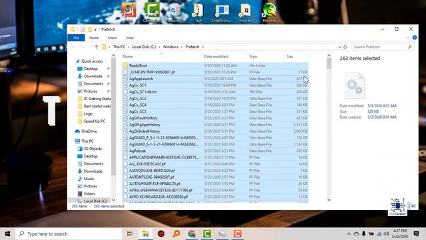Show hidden system tray icons chevron
This screenshot has width=426, height=240.
(x=348, y=234)
